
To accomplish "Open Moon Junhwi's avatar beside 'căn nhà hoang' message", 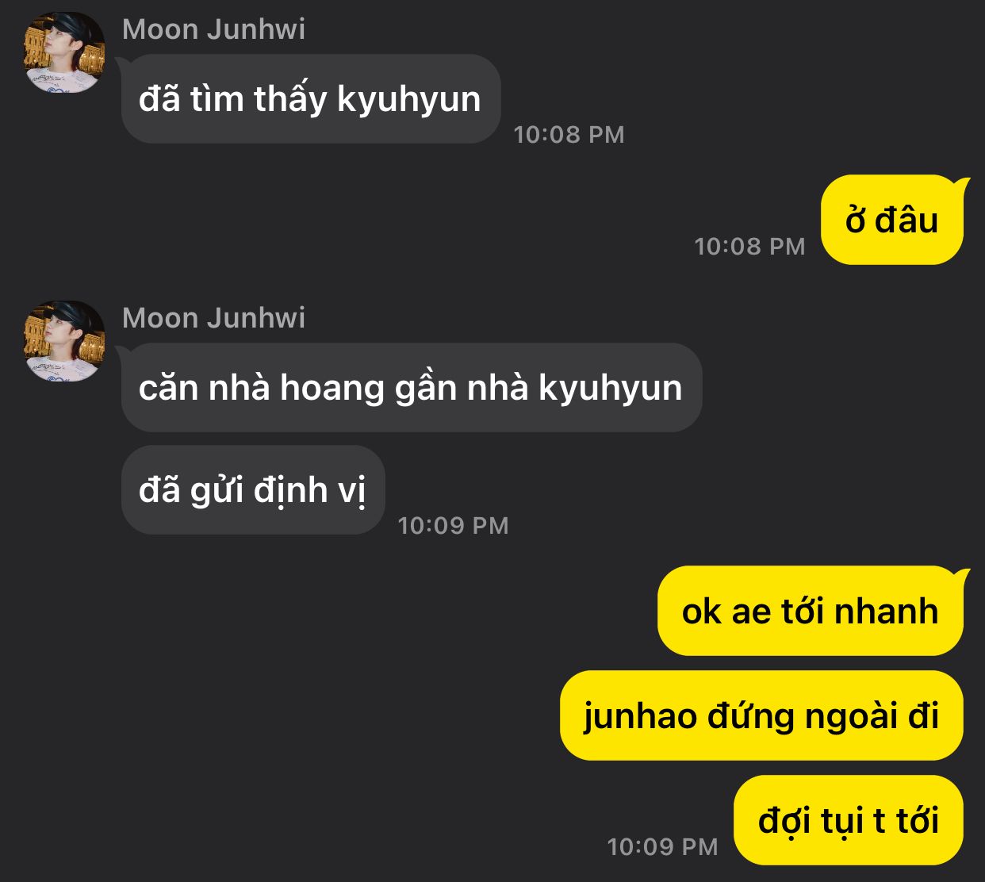I will pyautogui.click(x=64, y=342).
